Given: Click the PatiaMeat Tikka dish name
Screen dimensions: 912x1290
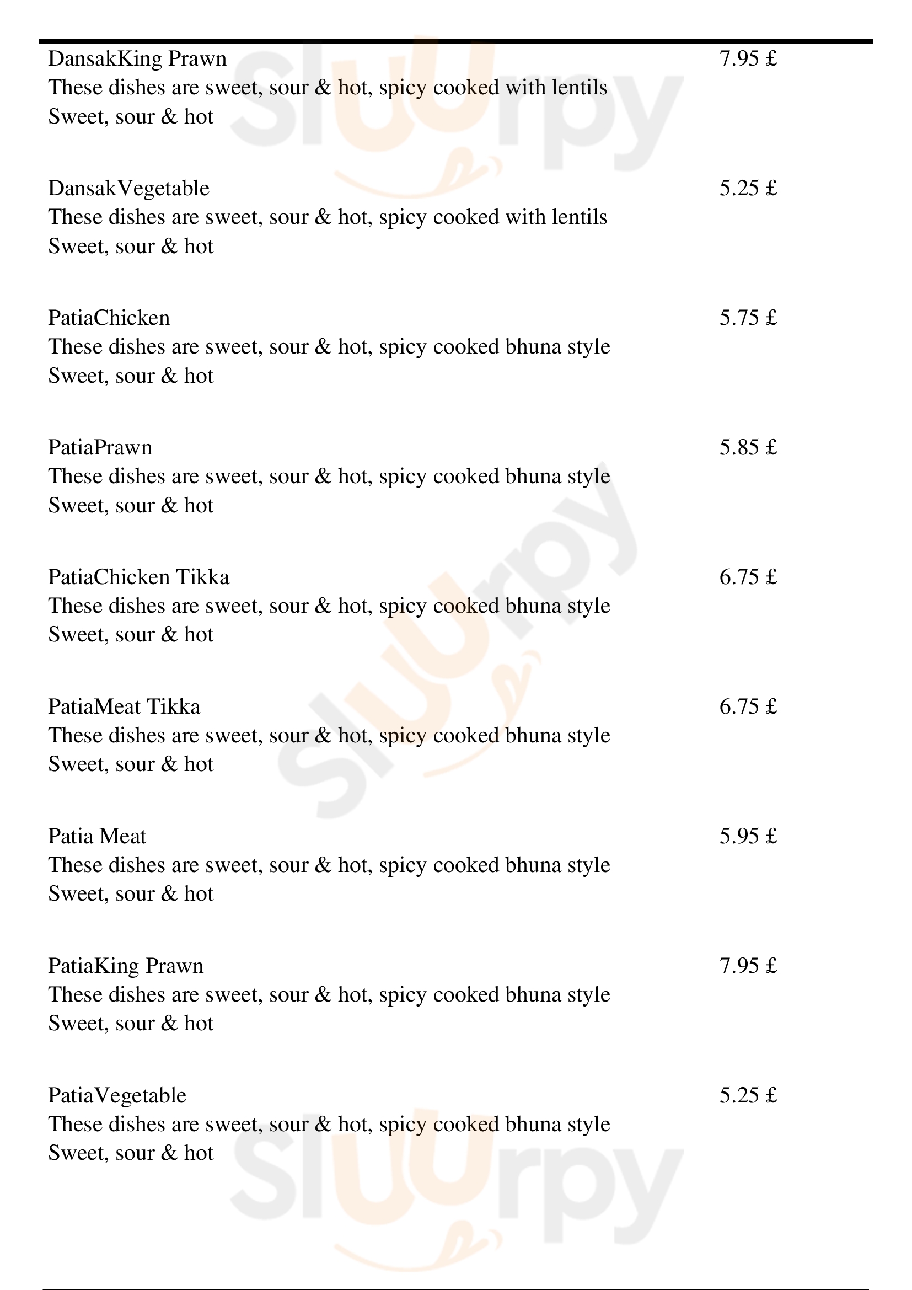Looking at the screenshot, I should coord(124,706).
